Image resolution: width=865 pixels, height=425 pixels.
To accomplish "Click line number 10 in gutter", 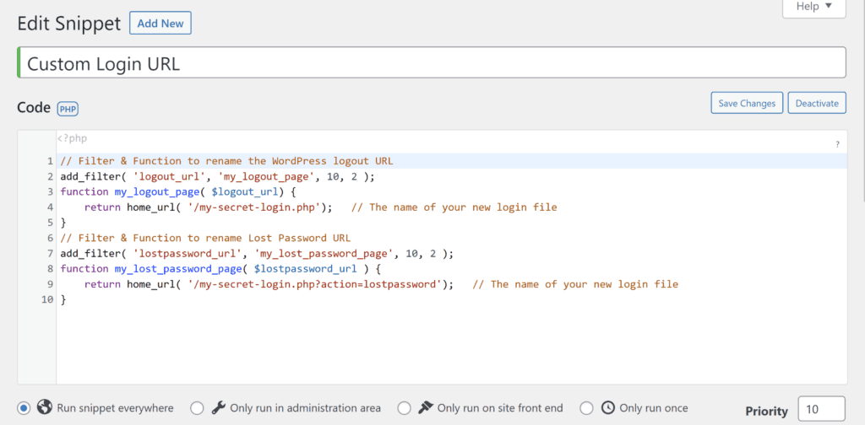I will tap(47, 300).
